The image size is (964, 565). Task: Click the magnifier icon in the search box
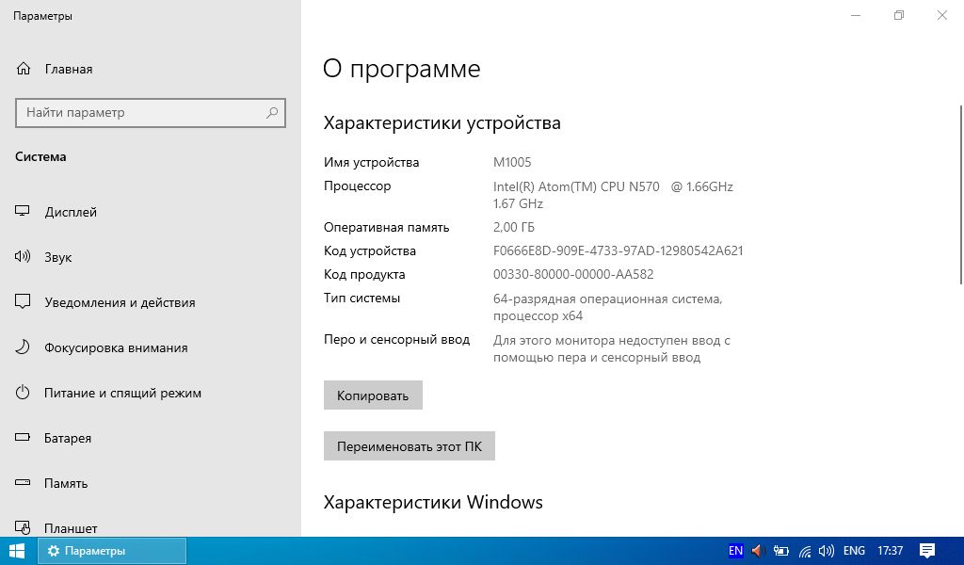point(272,112)
